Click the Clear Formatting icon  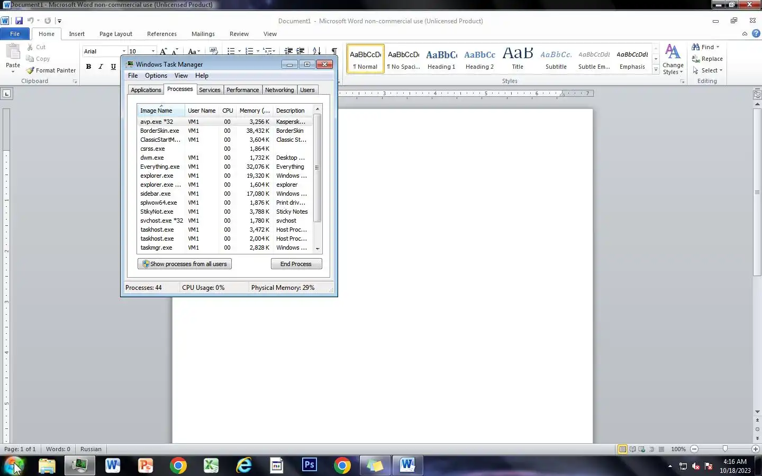(x=214, y=51)
